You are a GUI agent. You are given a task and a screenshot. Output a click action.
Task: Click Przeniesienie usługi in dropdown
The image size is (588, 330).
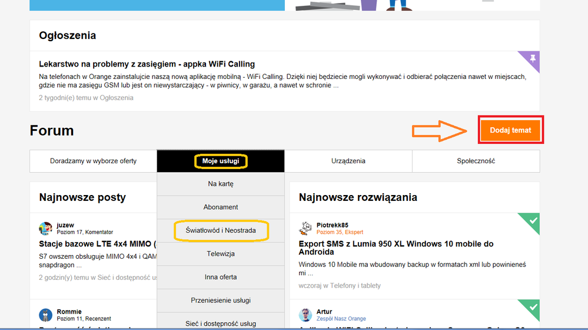click(x=221, y=301)
